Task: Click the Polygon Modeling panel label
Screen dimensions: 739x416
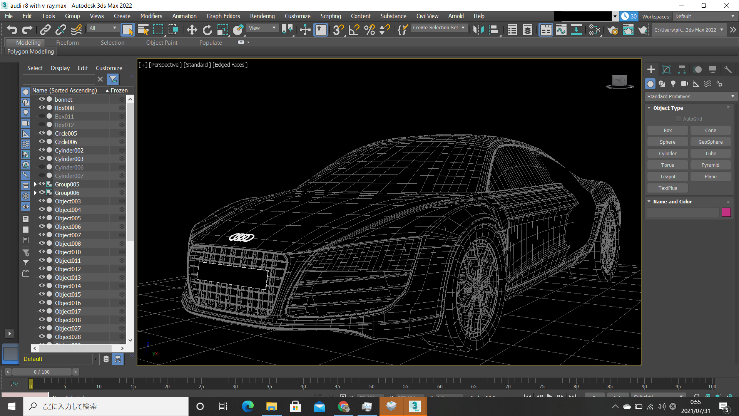Action: (x=30, y=52)
